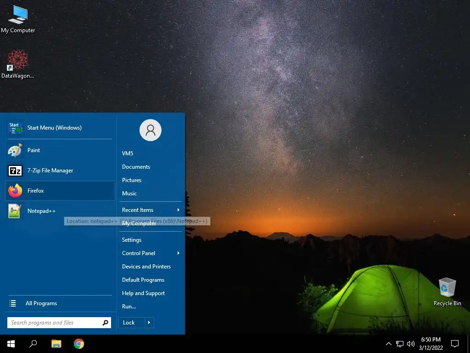Open the VM5 user folder
Viewport: 470px width, 353px height.
[x=128, y=154]
